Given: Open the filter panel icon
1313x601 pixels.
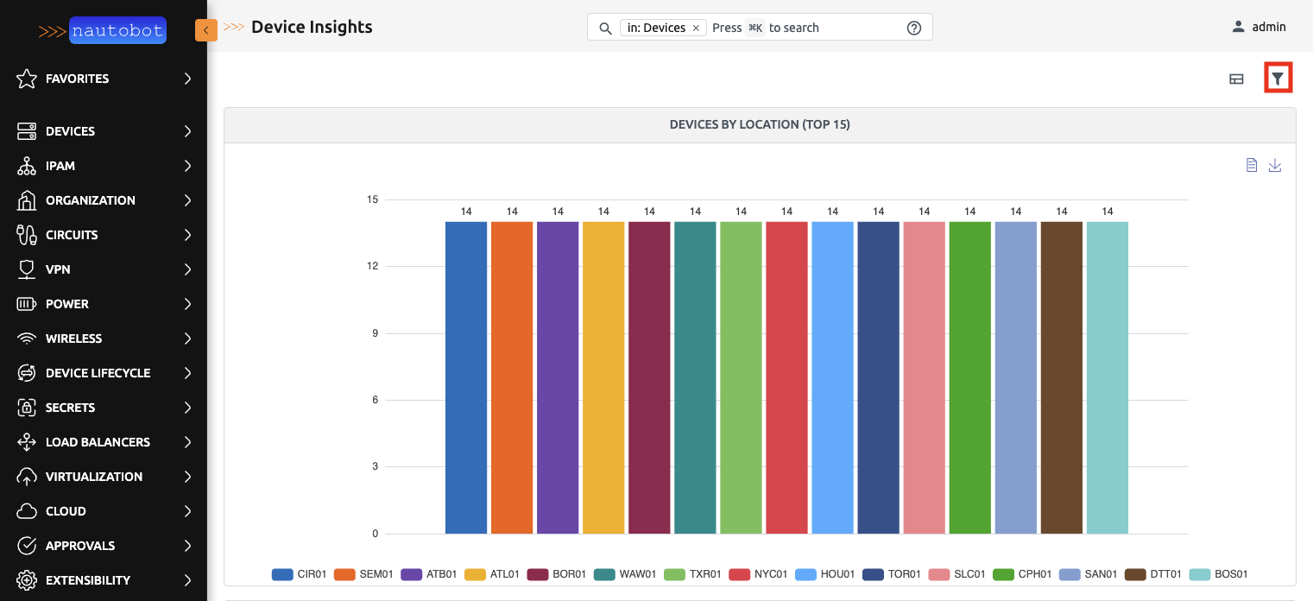Looking at the screenshot, I should coord(1278,77).
